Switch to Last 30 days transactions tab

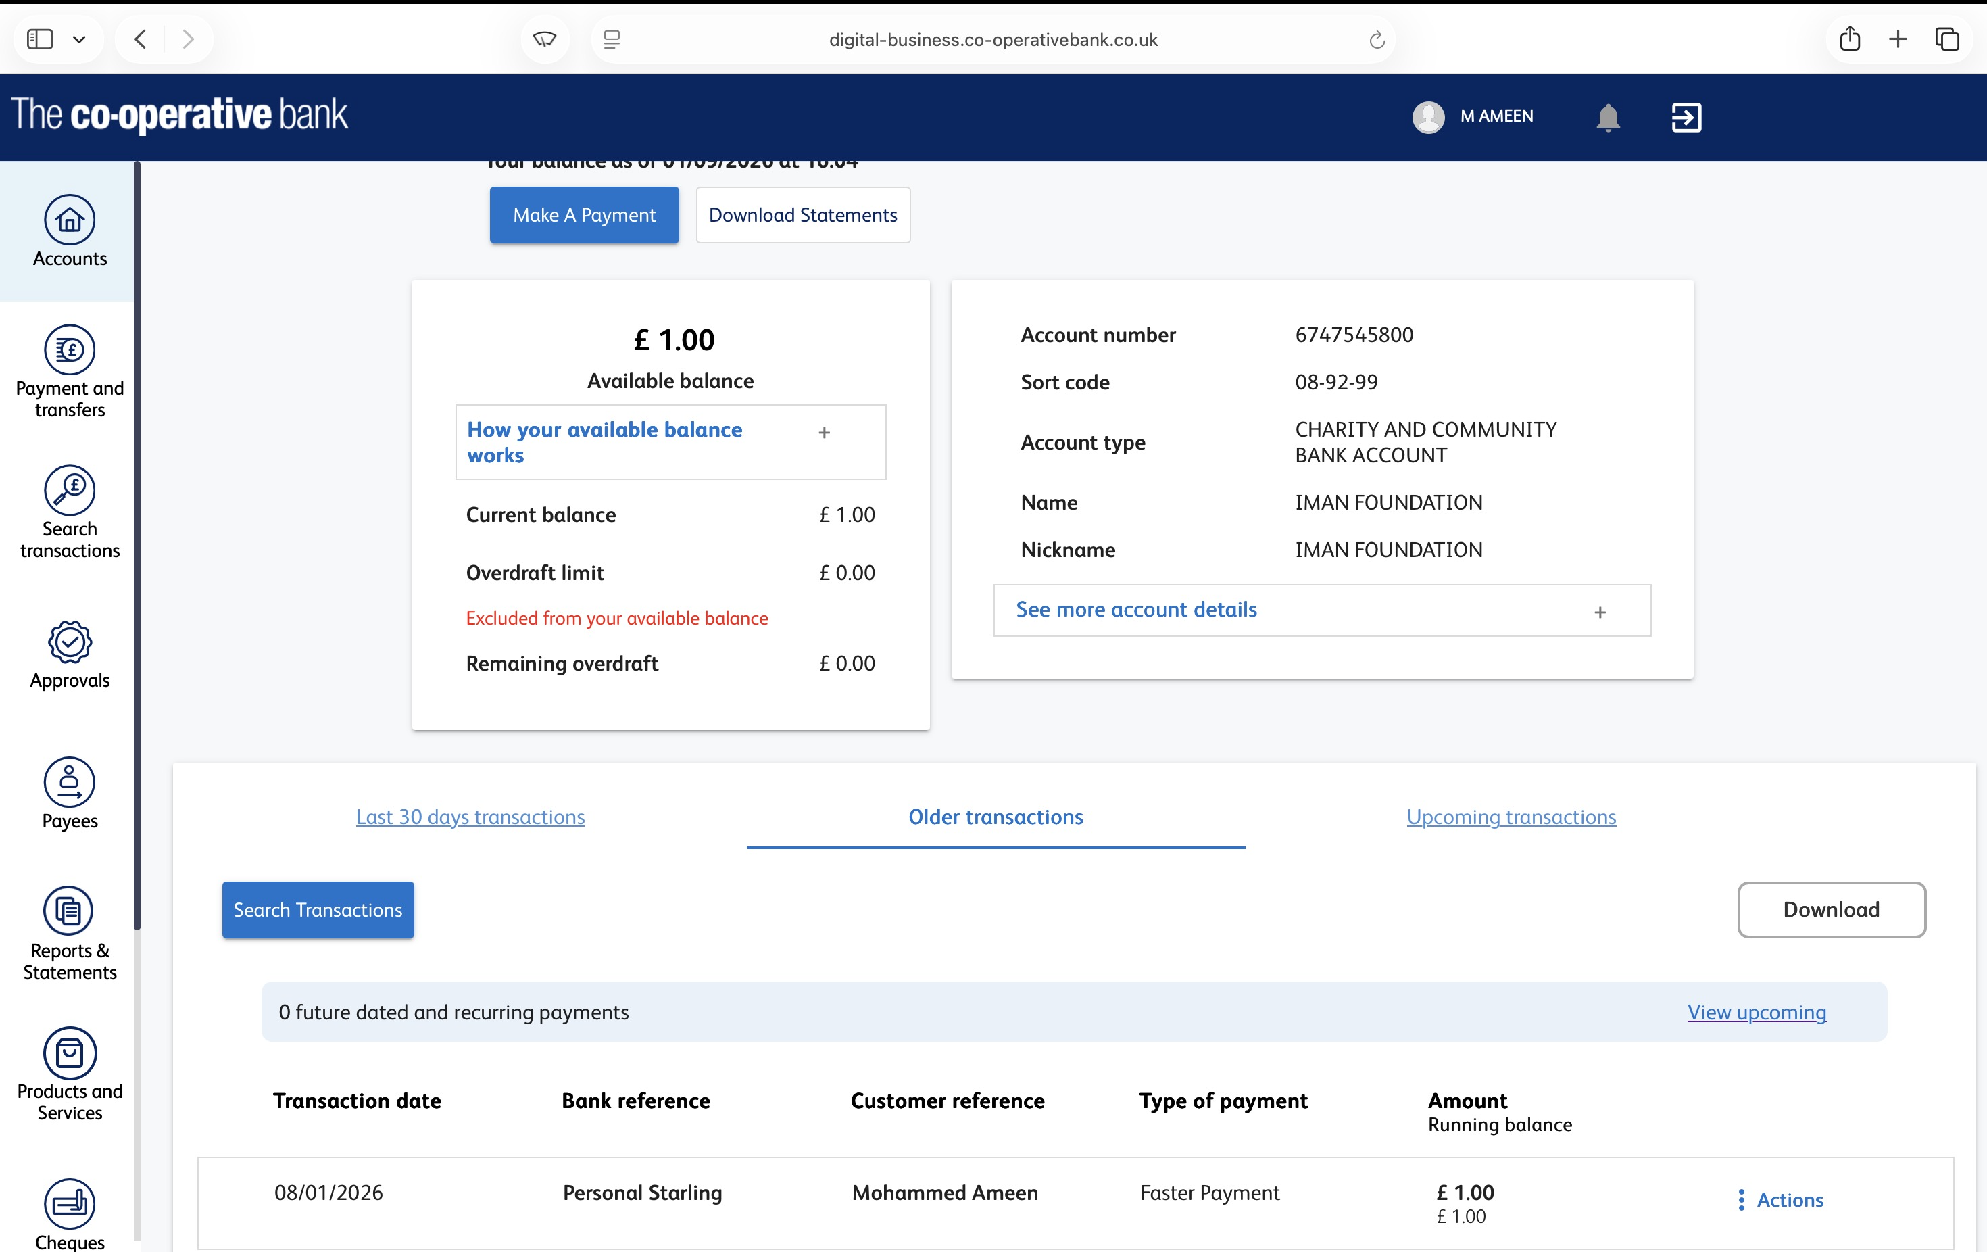point(470,817)
